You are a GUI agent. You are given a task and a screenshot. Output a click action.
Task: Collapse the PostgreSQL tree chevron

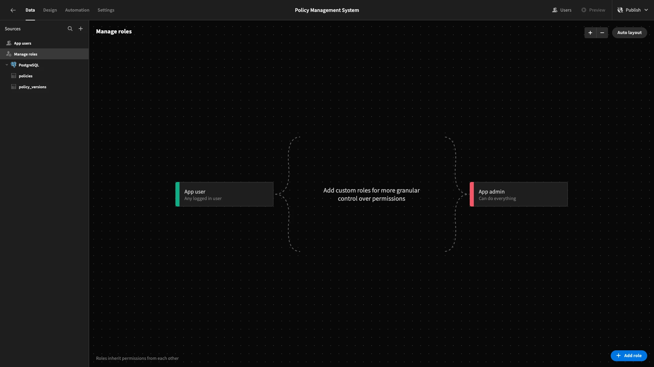[x=7, y=65]
